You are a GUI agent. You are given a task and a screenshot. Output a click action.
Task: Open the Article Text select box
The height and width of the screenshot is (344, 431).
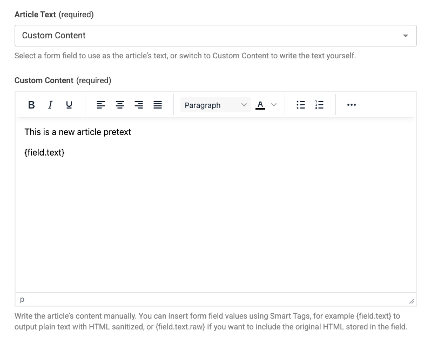coord(215,36)
